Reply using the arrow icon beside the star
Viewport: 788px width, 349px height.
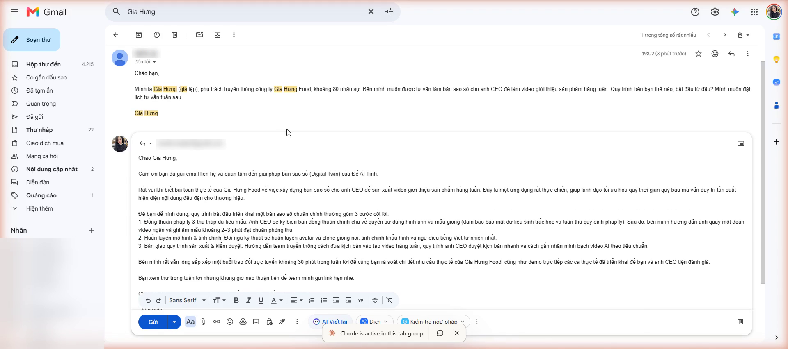click(x=731, y=54)
